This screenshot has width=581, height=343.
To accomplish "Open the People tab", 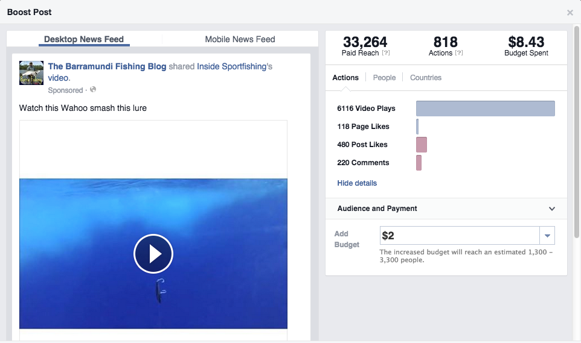I will point(384,78).
